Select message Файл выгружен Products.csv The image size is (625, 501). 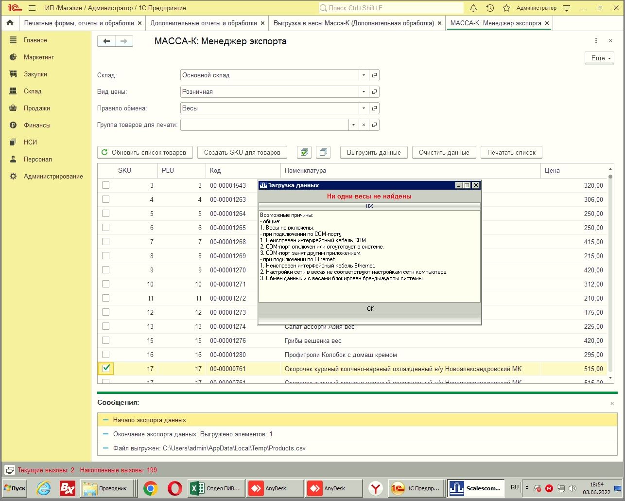coord(357,448)
